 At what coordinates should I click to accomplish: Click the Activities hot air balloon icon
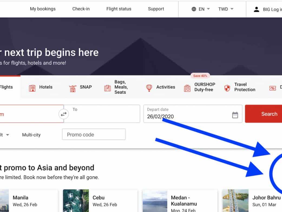(149, 88)
